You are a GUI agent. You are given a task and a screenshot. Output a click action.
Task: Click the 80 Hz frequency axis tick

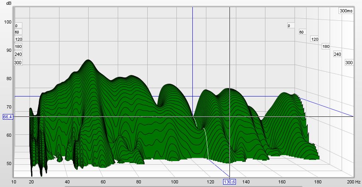click(x=139, y=182)
